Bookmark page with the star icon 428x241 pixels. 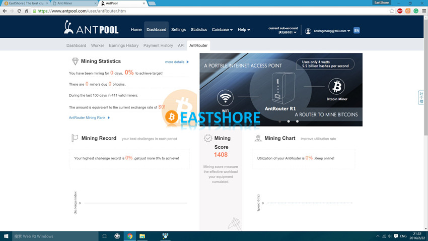tap(392, 11)
